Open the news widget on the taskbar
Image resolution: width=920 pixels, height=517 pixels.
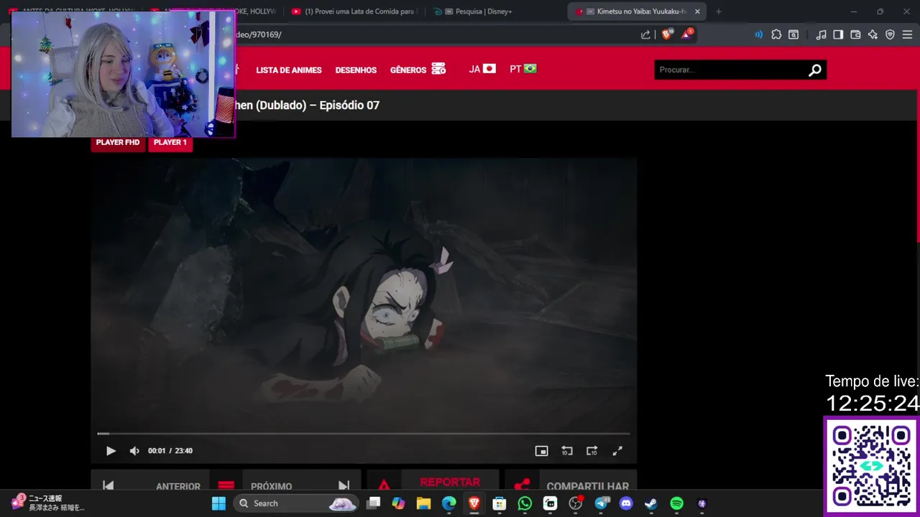[47, 503]
